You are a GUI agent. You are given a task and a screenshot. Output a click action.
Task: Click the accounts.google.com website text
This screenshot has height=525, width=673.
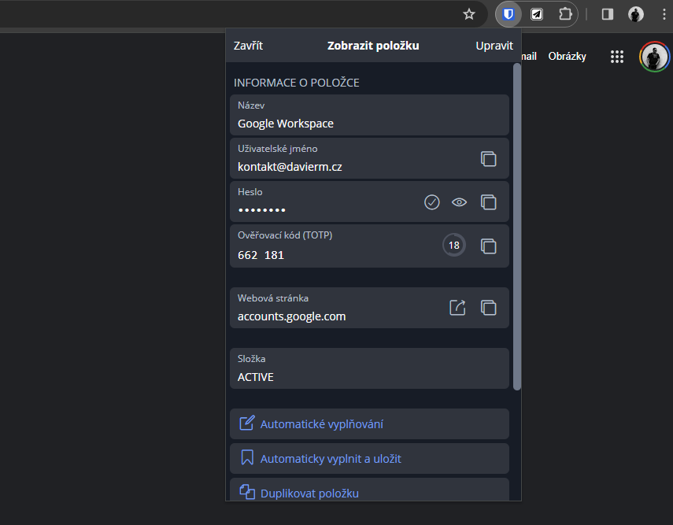[291, 316]
